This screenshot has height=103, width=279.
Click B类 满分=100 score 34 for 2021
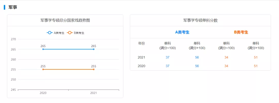point(226,57)
